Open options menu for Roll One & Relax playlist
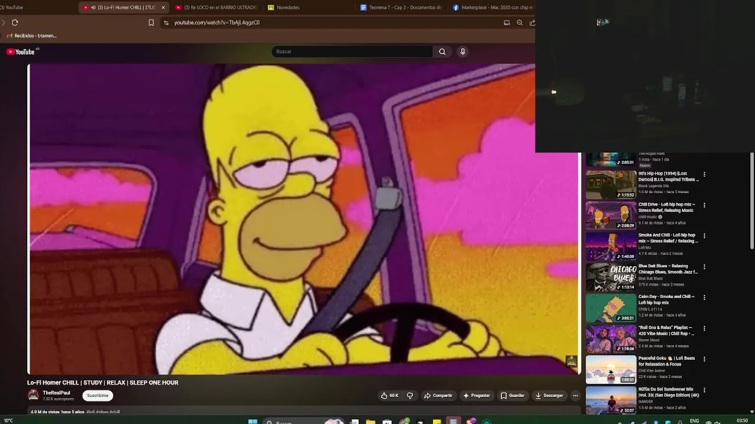 (x=704, y=328)
